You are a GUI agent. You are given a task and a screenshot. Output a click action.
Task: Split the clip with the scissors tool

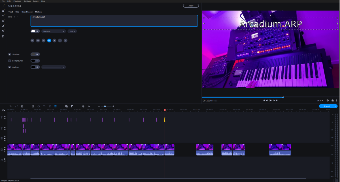[33, 106]
